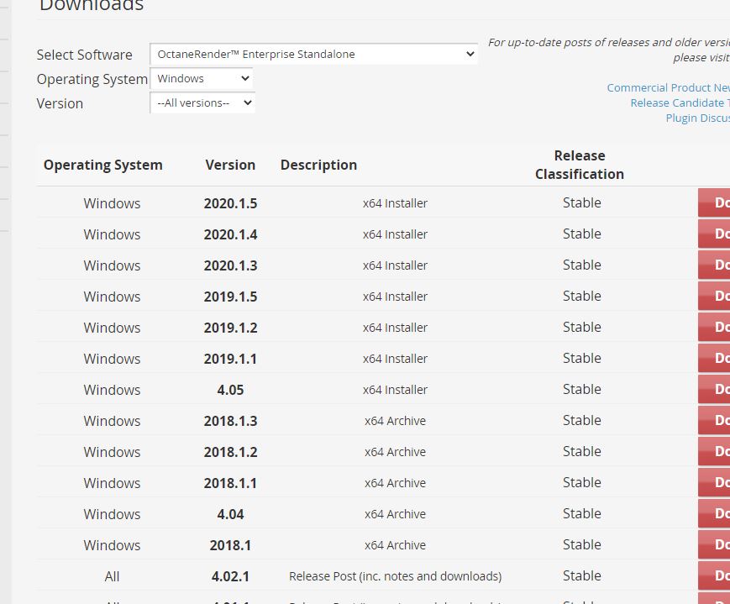
Task: Download version 2018.1 archive
Action: click(x=714, y=545)
